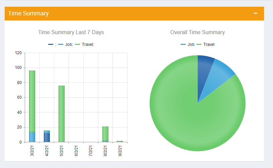Toggle Job series in bar chart legend
The image size is (273, 168).
65,45
